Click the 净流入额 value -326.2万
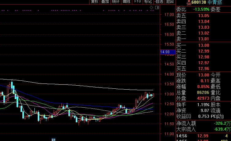The width and height of the screenshot is (231, 141). coord(222,123)
